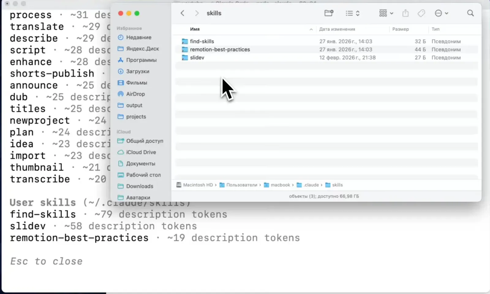Image resolution: width=490 pixels, height=294 pixels.
Task: Open Документы in the sidebar
Action: [136, 164]
